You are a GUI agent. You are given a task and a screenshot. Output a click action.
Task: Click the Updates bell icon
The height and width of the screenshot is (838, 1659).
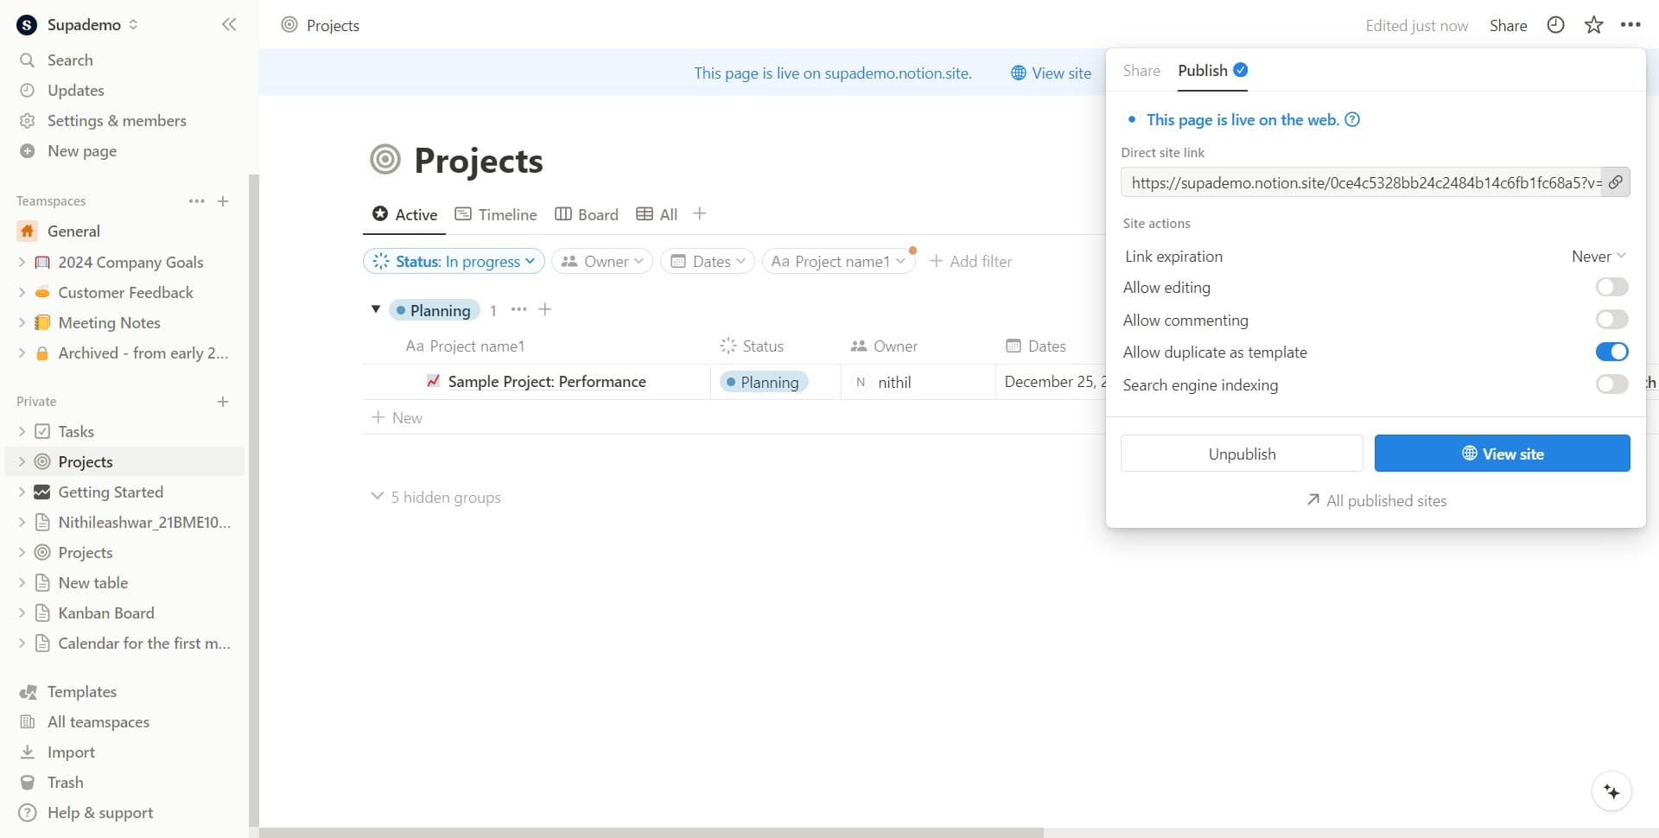point(29,90)
